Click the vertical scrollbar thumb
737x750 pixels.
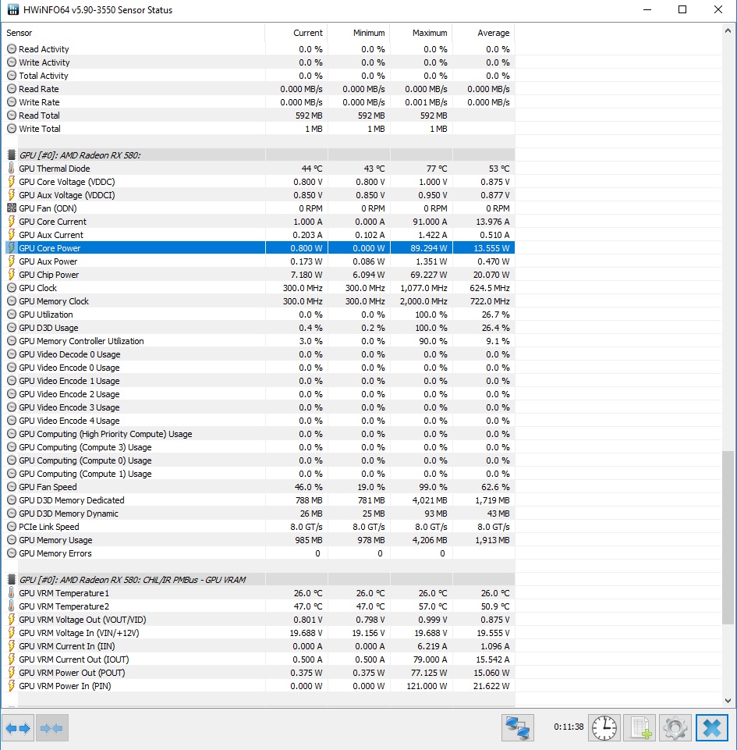728,537
